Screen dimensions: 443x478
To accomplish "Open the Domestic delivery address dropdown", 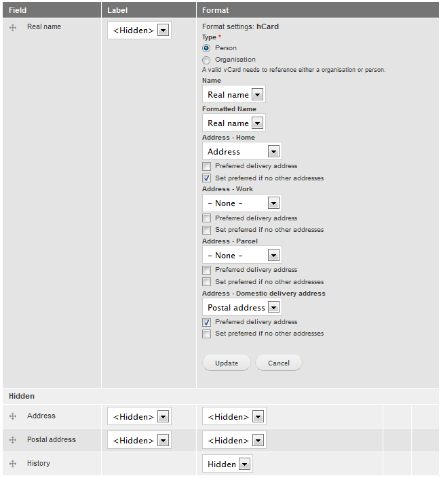I will pos(242,308).
